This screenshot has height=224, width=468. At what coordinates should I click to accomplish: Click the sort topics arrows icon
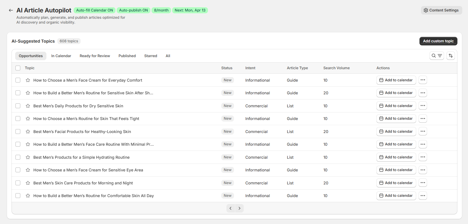tap(450, 56)
